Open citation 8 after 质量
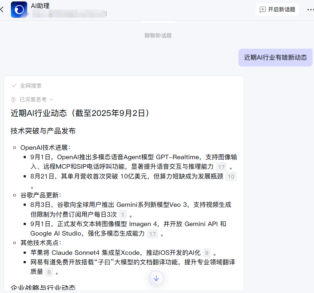Screen dimensions: 314x293 point(49,272)
